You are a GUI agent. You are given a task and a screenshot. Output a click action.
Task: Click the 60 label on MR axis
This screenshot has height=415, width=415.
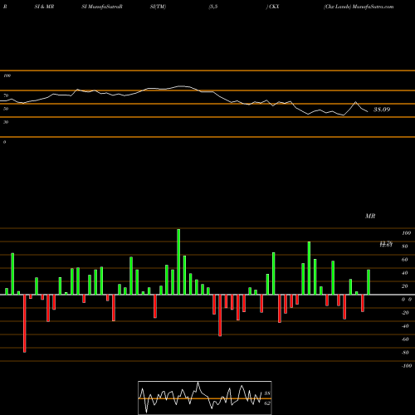405,260
